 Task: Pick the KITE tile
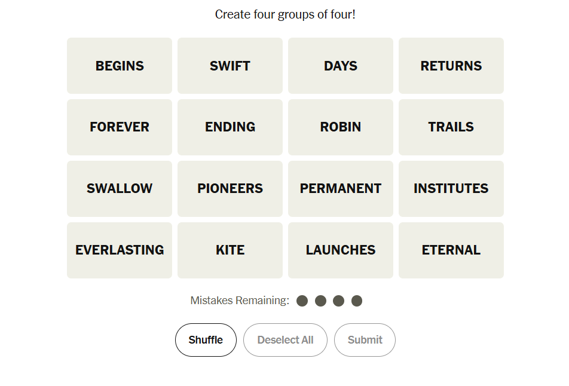(230, 250)
